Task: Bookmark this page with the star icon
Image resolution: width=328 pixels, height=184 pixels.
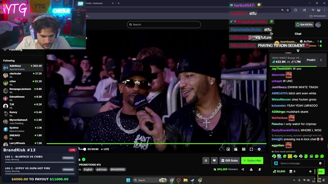Action: [x=288, y=10]
